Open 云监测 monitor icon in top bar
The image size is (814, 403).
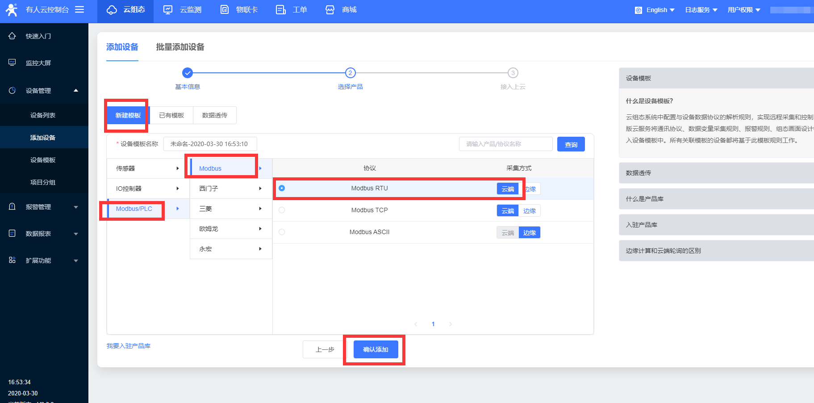point(168,10)
